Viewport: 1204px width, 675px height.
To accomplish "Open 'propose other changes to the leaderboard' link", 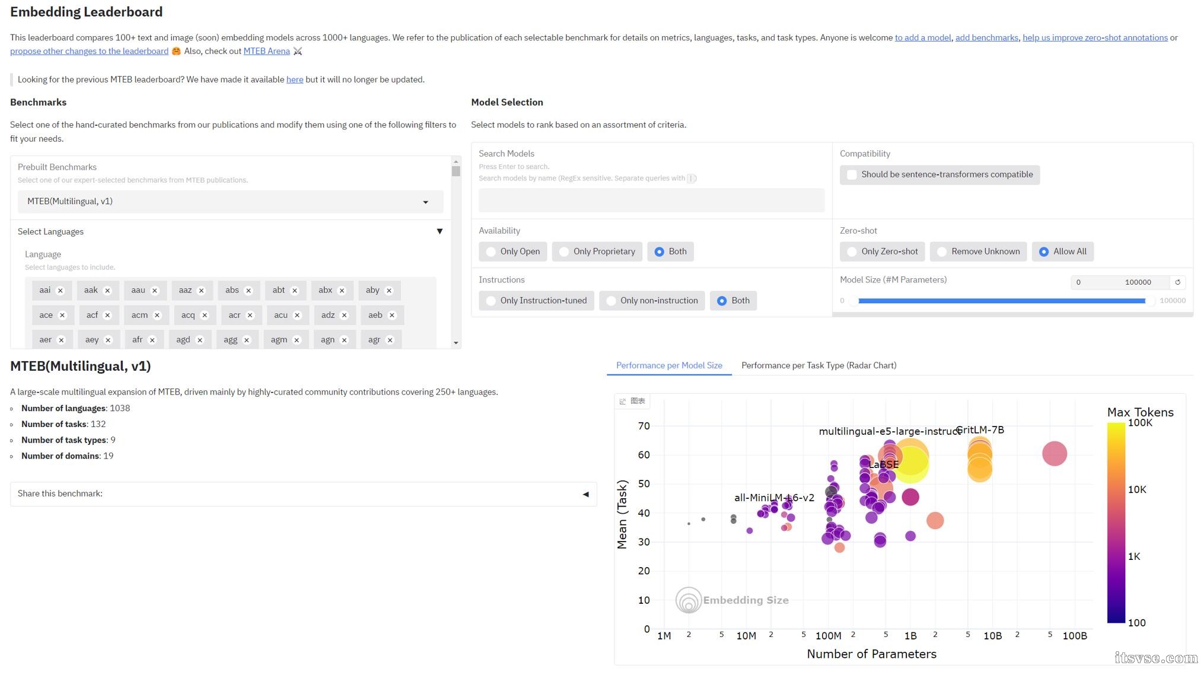I will pyautogui.click(x=89, y=52).
